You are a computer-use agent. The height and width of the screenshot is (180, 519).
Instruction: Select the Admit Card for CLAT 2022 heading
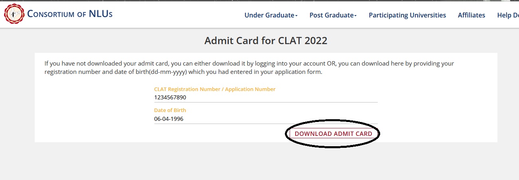pyautogui.click(x=266, y=41)
